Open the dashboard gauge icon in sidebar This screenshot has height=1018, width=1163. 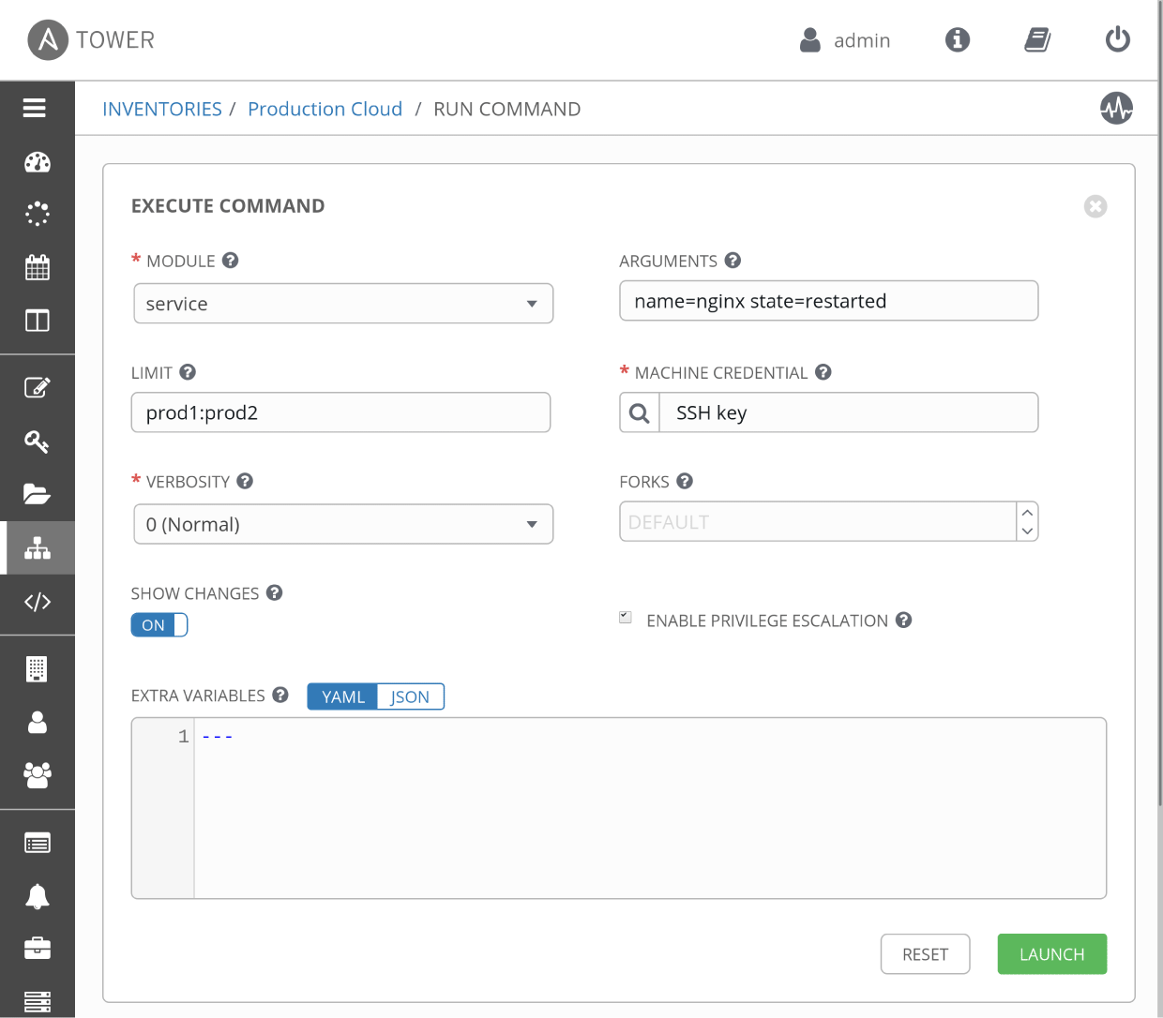[38, 162]
